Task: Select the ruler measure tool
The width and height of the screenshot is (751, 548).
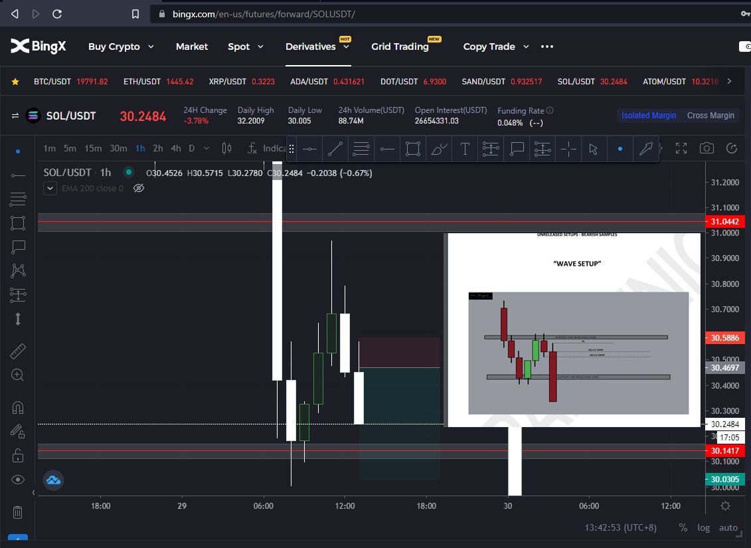Action: pos(18,351)
